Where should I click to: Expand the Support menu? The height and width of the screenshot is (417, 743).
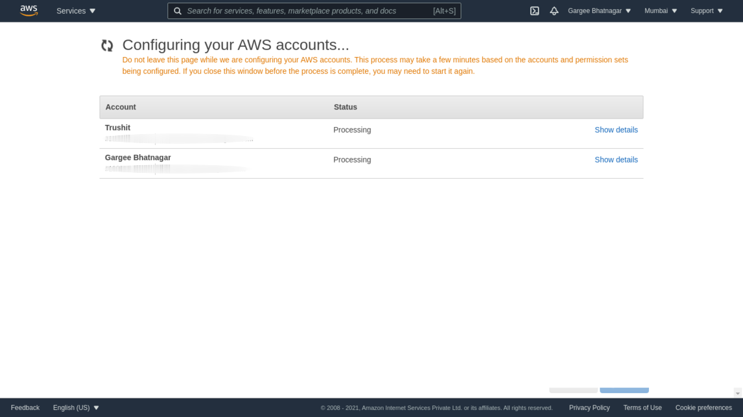tap(706, 11)
